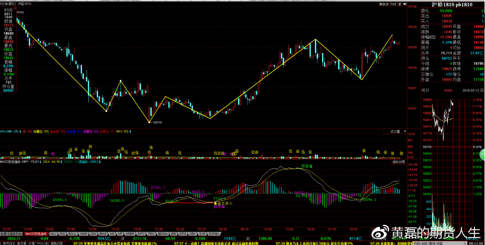485x245 pixels.
Task: Select the DPO indicator tab
Action: 141,234
